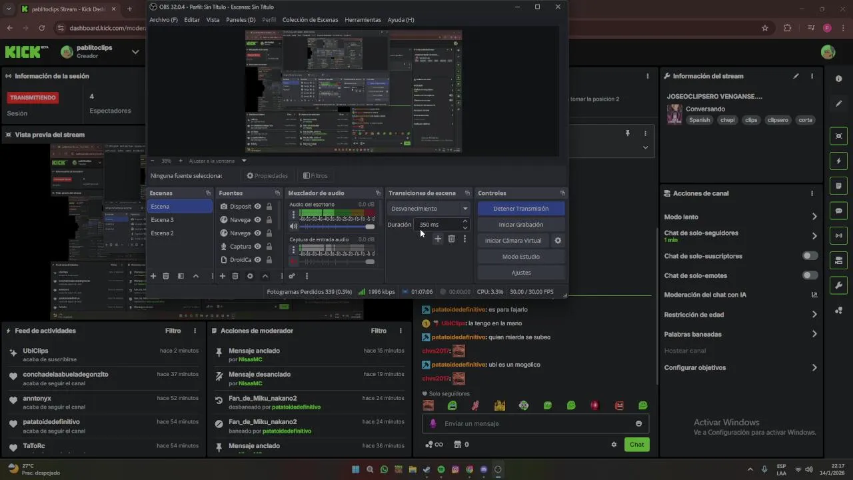Open virtual camera settings gear
Screen dimensions: 853x480
point(558,241)
